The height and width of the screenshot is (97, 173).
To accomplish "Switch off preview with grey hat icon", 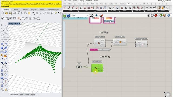I will (x=148, y=15).
